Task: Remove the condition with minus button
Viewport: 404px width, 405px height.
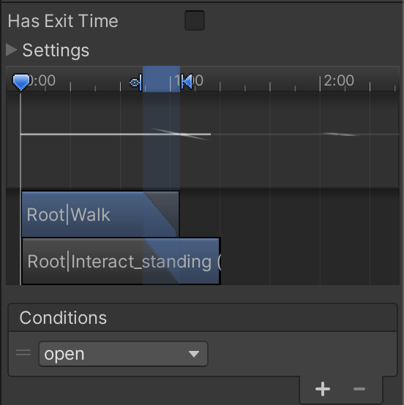Action: tap(359, 389)
